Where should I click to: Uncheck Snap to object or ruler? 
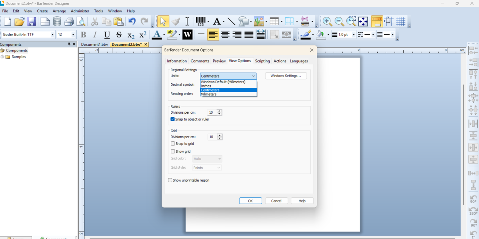click(173, 119)
